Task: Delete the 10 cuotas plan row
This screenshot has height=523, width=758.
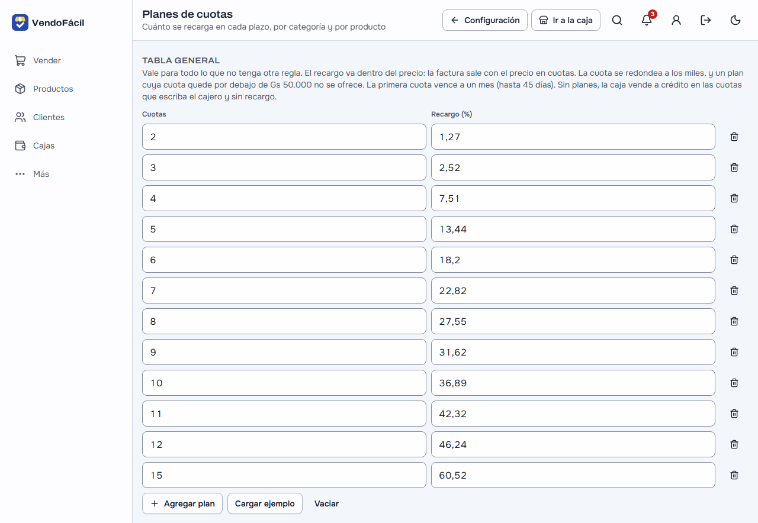Action: tap(734, 383)
